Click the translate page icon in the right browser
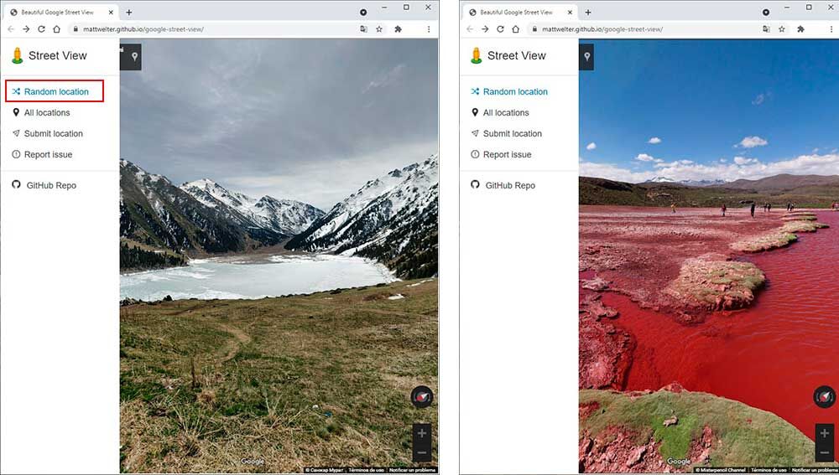 point(767,28)
